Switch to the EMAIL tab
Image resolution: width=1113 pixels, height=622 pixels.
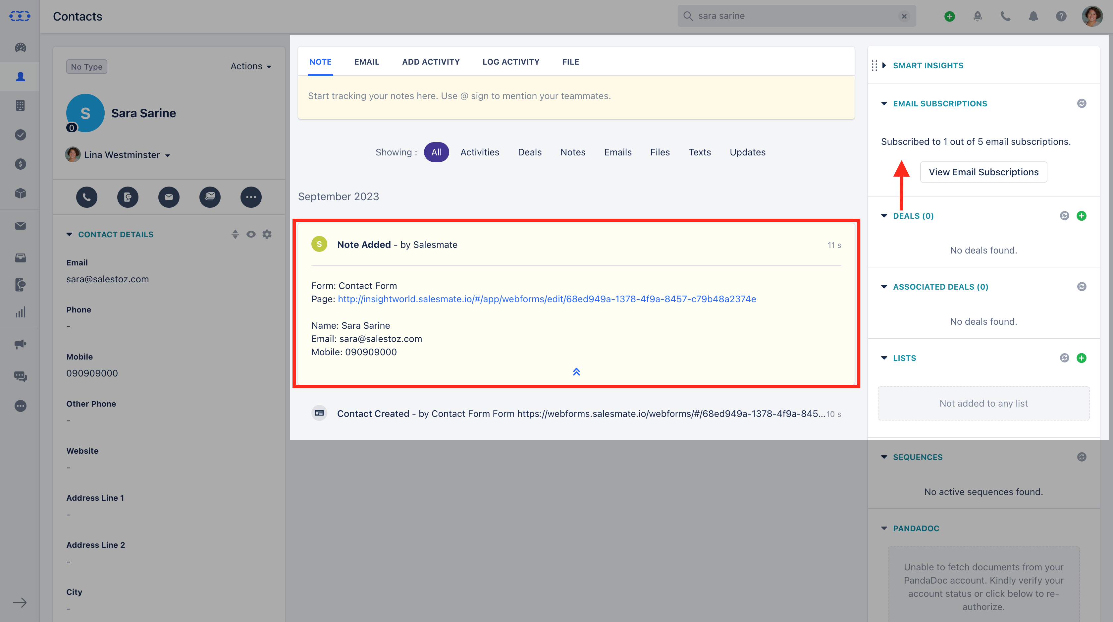pos(366,62)
